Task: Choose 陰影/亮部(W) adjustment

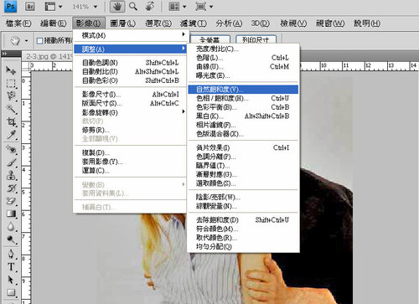Action: click(243, 198)
